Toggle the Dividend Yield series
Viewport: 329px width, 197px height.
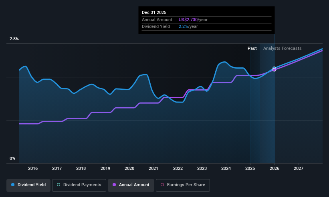(x=28, y=185)
